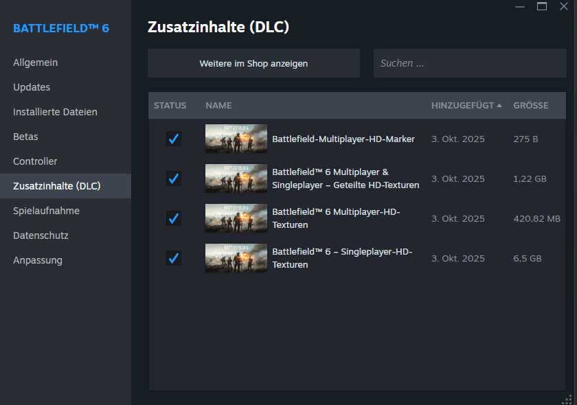Go to the Updates section

pos(32,87)
